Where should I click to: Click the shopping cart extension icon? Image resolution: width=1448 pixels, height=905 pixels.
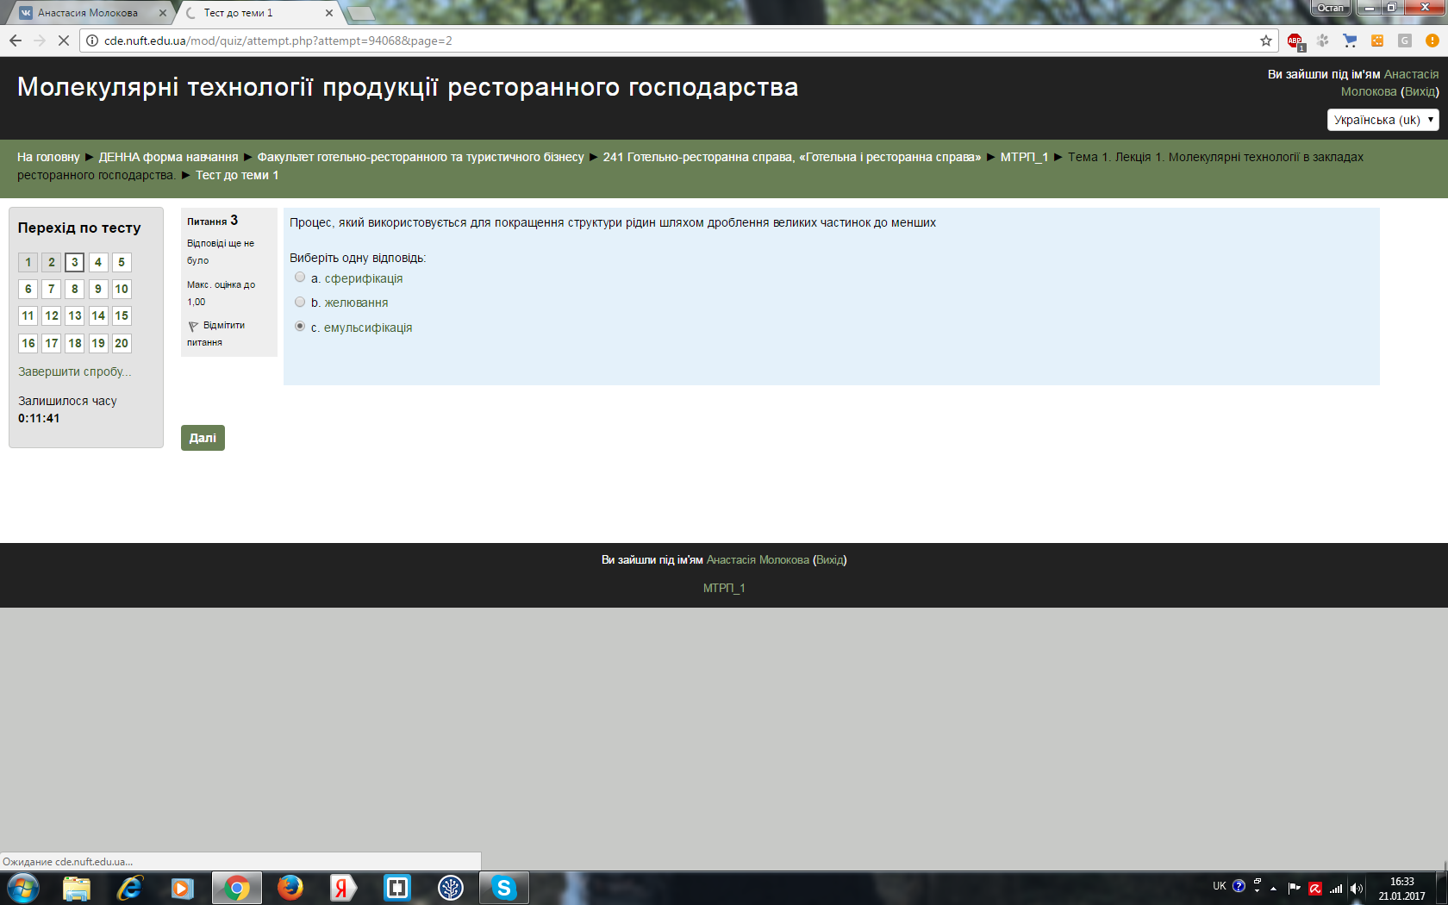1350,41
